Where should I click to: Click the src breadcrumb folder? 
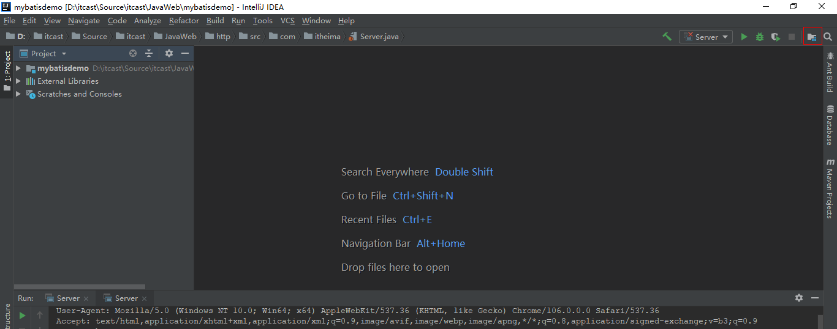(250, 37)
